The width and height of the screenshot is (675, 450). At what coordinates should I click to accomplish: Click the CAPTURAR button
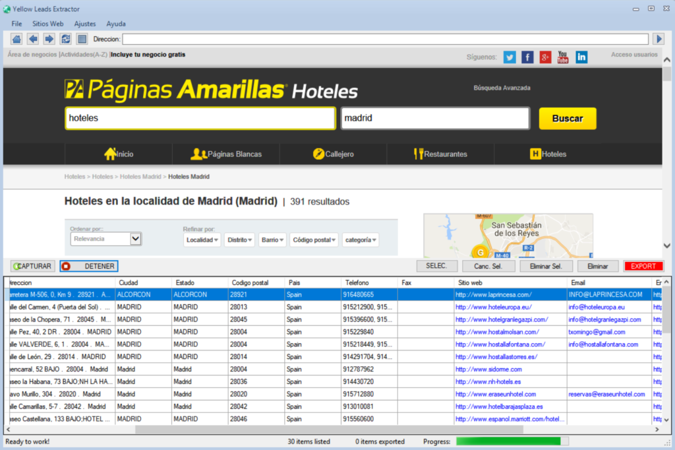point(32,267)
